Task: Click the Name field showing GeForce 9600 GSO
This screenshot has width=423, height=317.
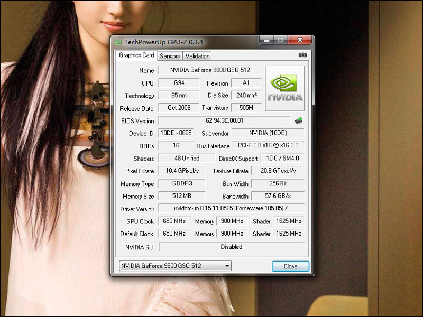Action: [210, 70]
